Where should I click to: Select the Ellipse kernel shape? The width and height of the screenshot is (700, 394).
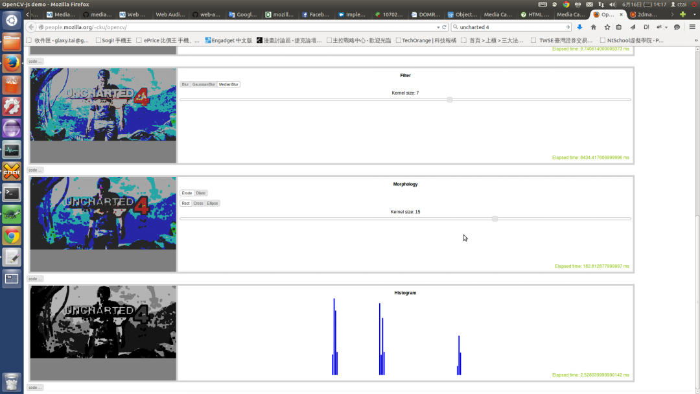pos(213,203)
